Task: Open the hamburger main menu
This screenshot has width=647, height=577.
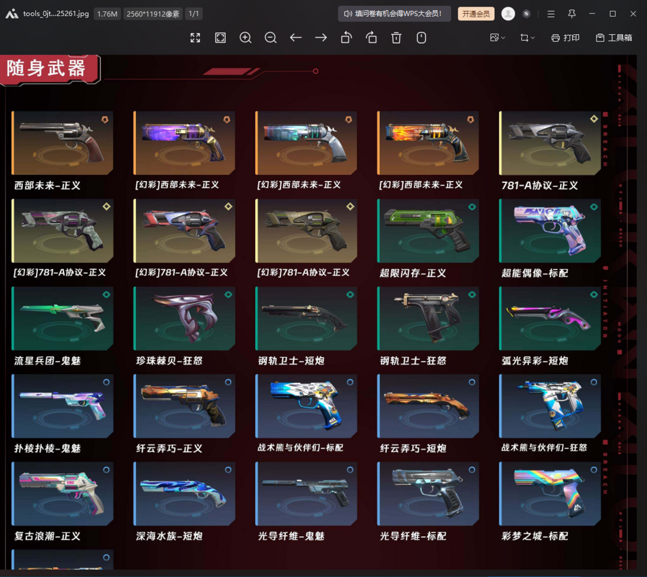Action: point(551,14)
